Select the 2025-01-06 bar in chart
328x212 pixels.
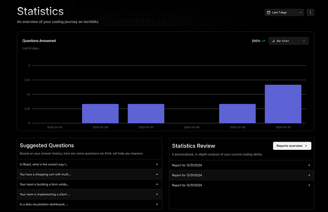tap(100, 113)
